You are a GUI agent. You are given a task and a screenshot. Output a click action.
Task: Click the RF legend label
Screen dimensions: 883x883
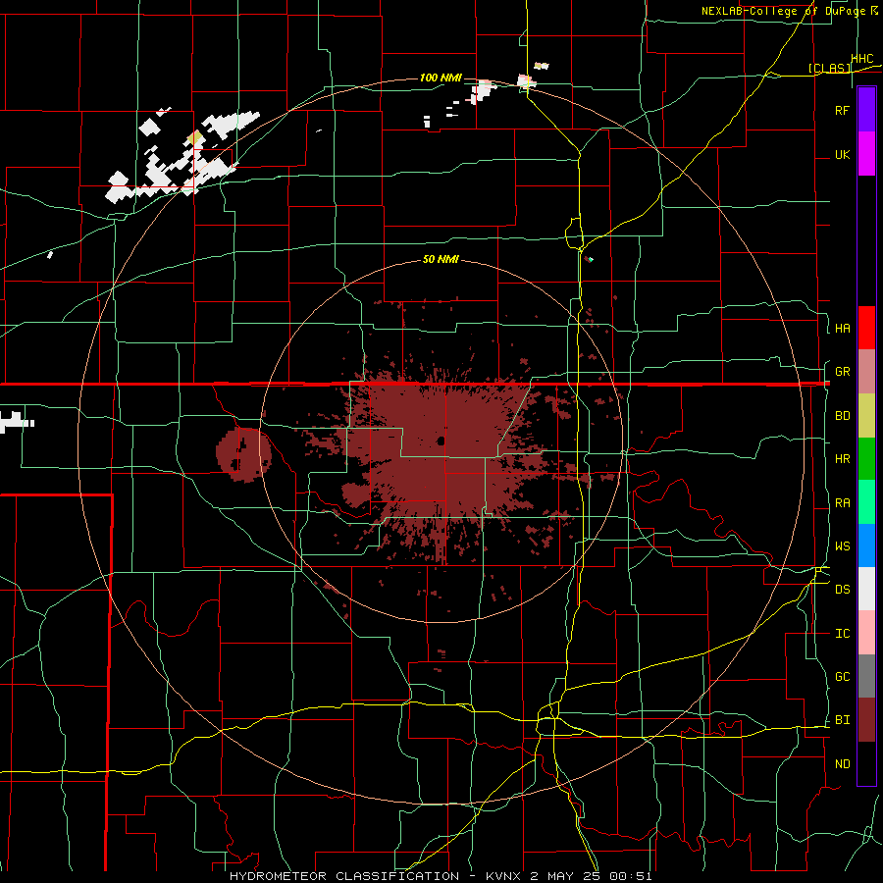click(x=842, y=110)
